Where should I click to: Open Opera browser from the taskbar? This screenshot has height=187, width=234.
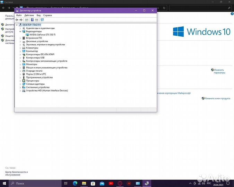coord(120,183)
